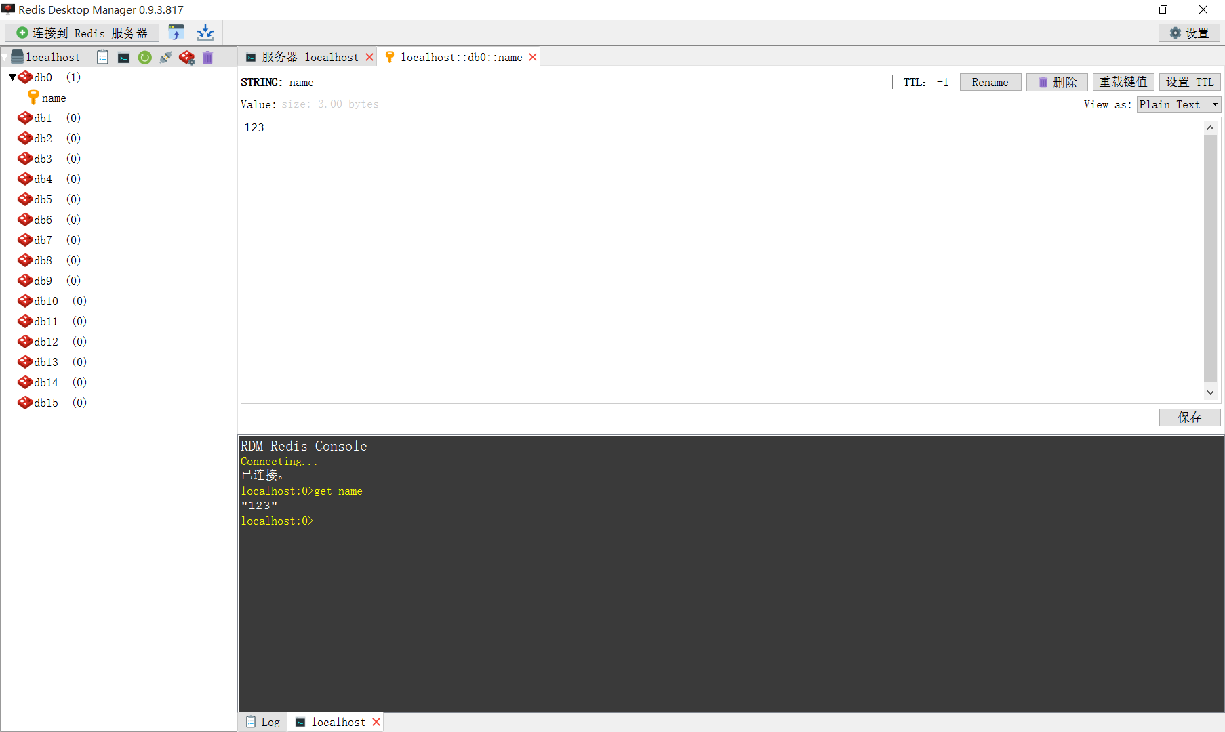1225x732 pixels.
Task: Click the STRING key name input field
Action: [x=589, y=82]
